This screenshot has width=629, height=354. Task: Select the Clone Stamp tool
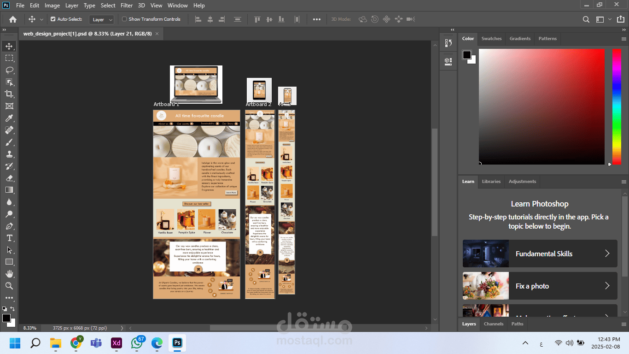[x=9, y=154]
